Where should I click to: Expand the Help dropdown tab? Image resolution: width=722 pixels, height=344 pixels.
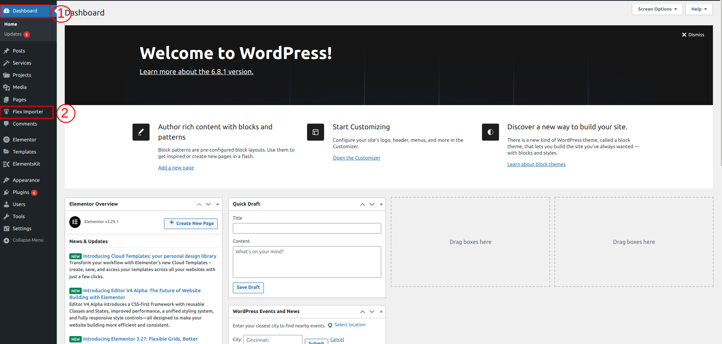pos(699,9)
